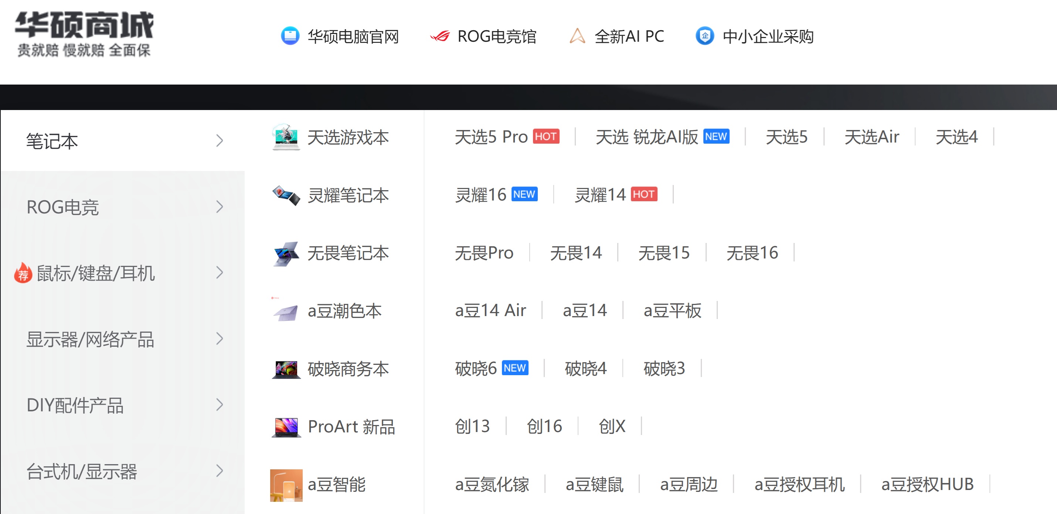
Task: Open the 中小企业采购 link
Action: click(x=768, y=37)
